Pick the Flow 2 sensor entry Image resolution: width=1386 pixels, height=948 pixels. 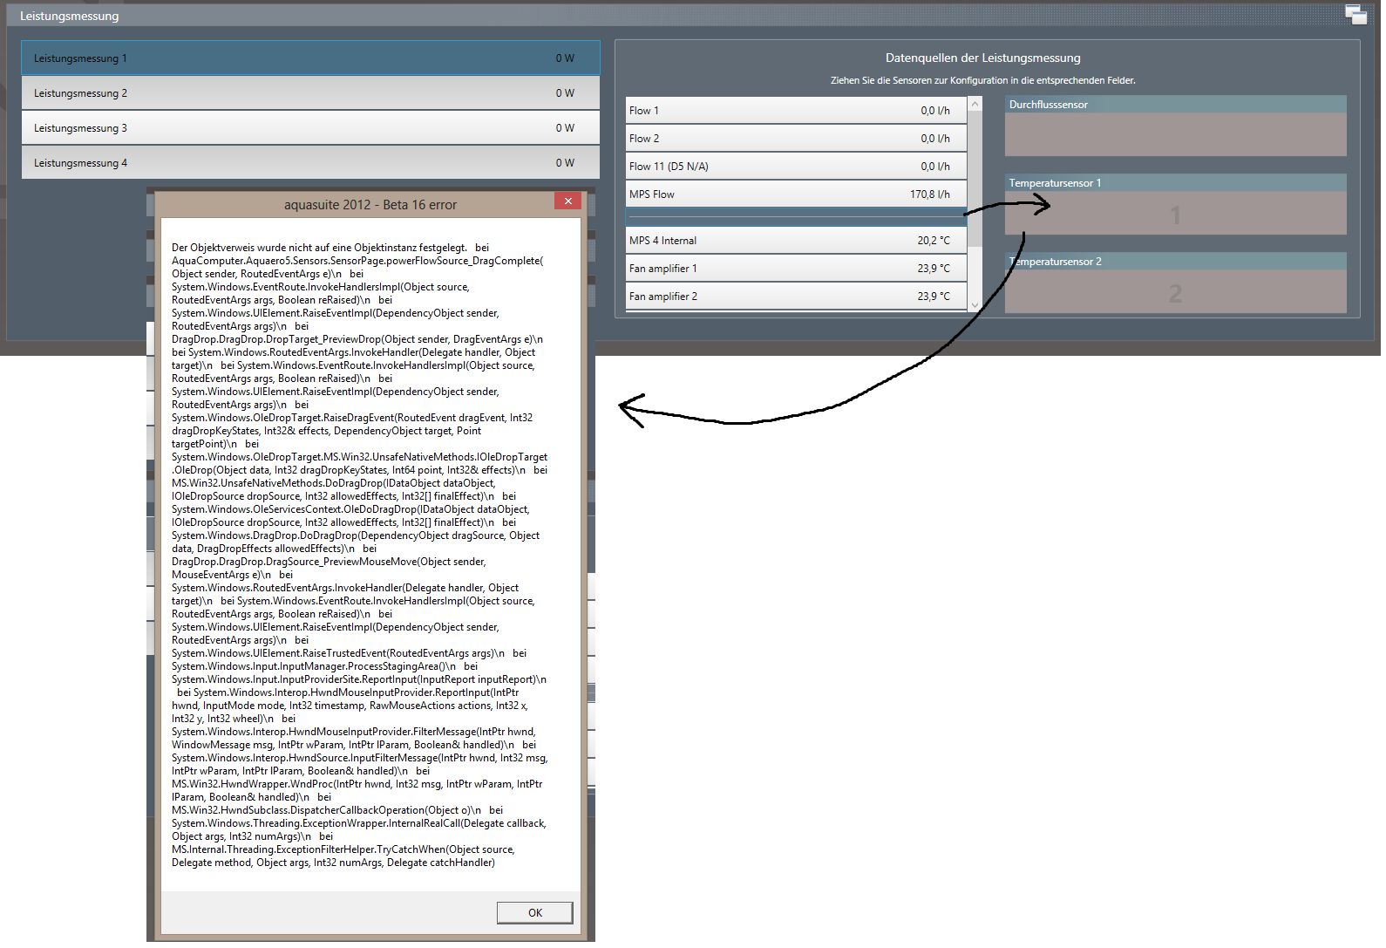click(x=796, y=139)
